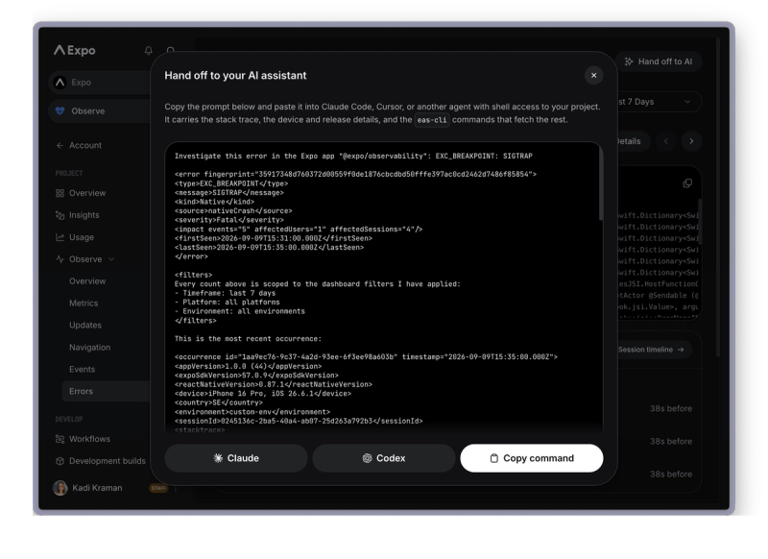Click the scrollbar in the prompt box
This screenshot has height=559, width=768.
click(601, 185)
